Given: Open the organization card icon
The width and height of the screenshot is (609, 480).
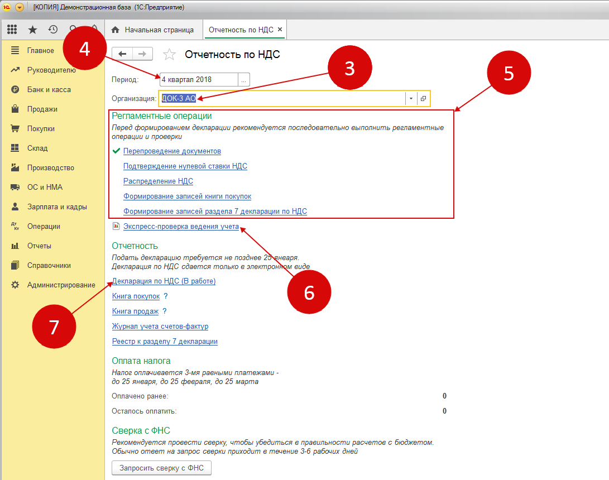Looking at the screenshot, I should click(424, 98).
